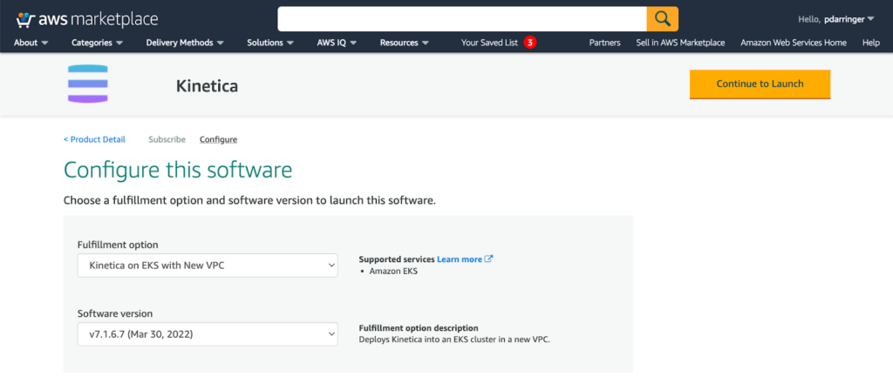Click the red saved list count badge
The image size is (893, 383).
click(529, 43)
